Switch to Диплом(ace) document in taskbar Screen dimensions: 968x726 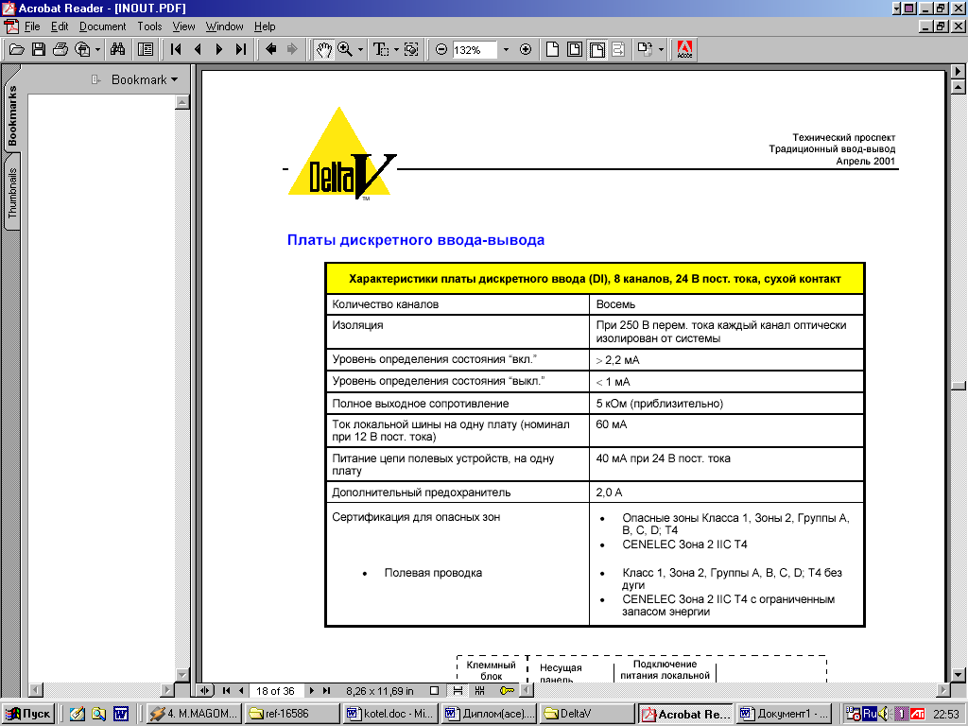(x=490, y=714)
